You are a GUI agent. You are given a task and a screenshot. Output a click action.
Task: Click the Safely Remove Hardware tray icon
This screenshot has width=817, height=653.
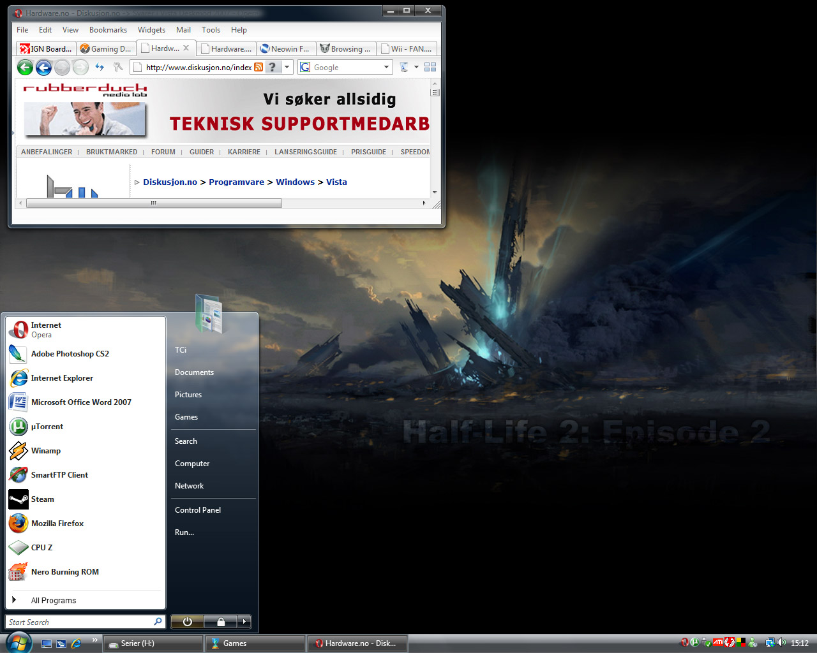click(x=707, y=643)
